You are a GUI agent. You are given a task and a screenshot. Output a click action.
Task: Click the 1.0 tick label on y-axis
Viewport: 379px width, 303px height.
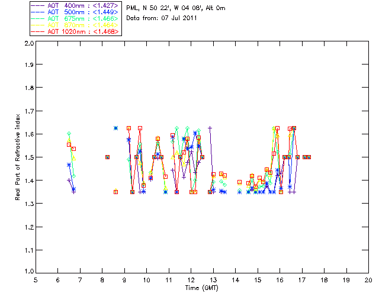click(28, 272)
